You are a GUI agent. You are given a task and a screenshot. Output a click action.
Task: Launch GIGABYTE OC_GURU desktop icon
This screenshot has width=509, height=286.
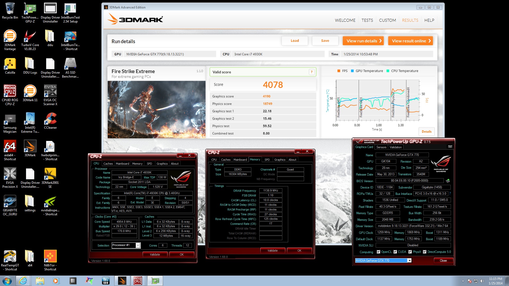pos(10,205)
